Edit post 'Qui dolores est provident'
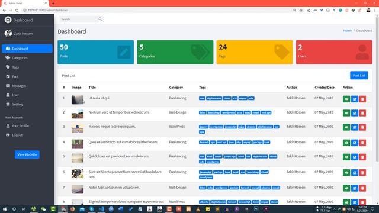The height and width of the screenshot is (213, 379). (x=355, y=157)
